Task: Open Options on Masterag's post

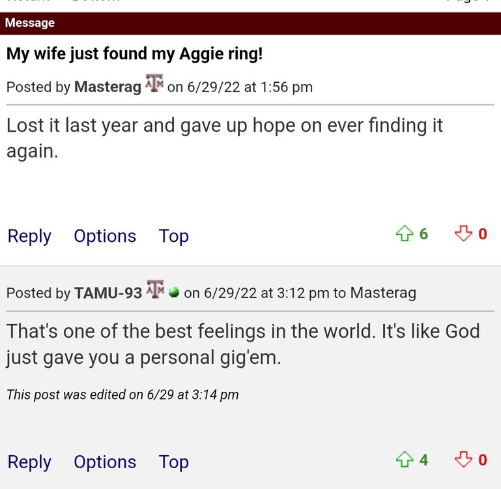Action: 105,236
